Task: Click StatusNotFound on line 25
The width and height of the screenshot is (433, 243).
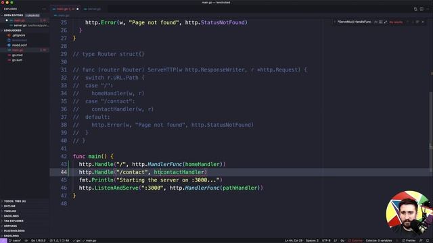Action: (223, 22)
